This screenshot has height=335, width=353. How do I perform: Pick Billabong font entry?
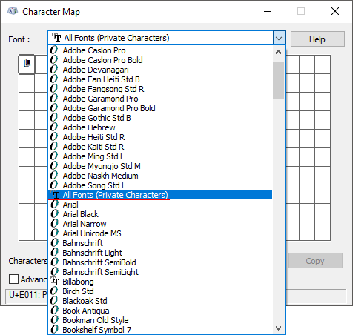click(160, 282)
